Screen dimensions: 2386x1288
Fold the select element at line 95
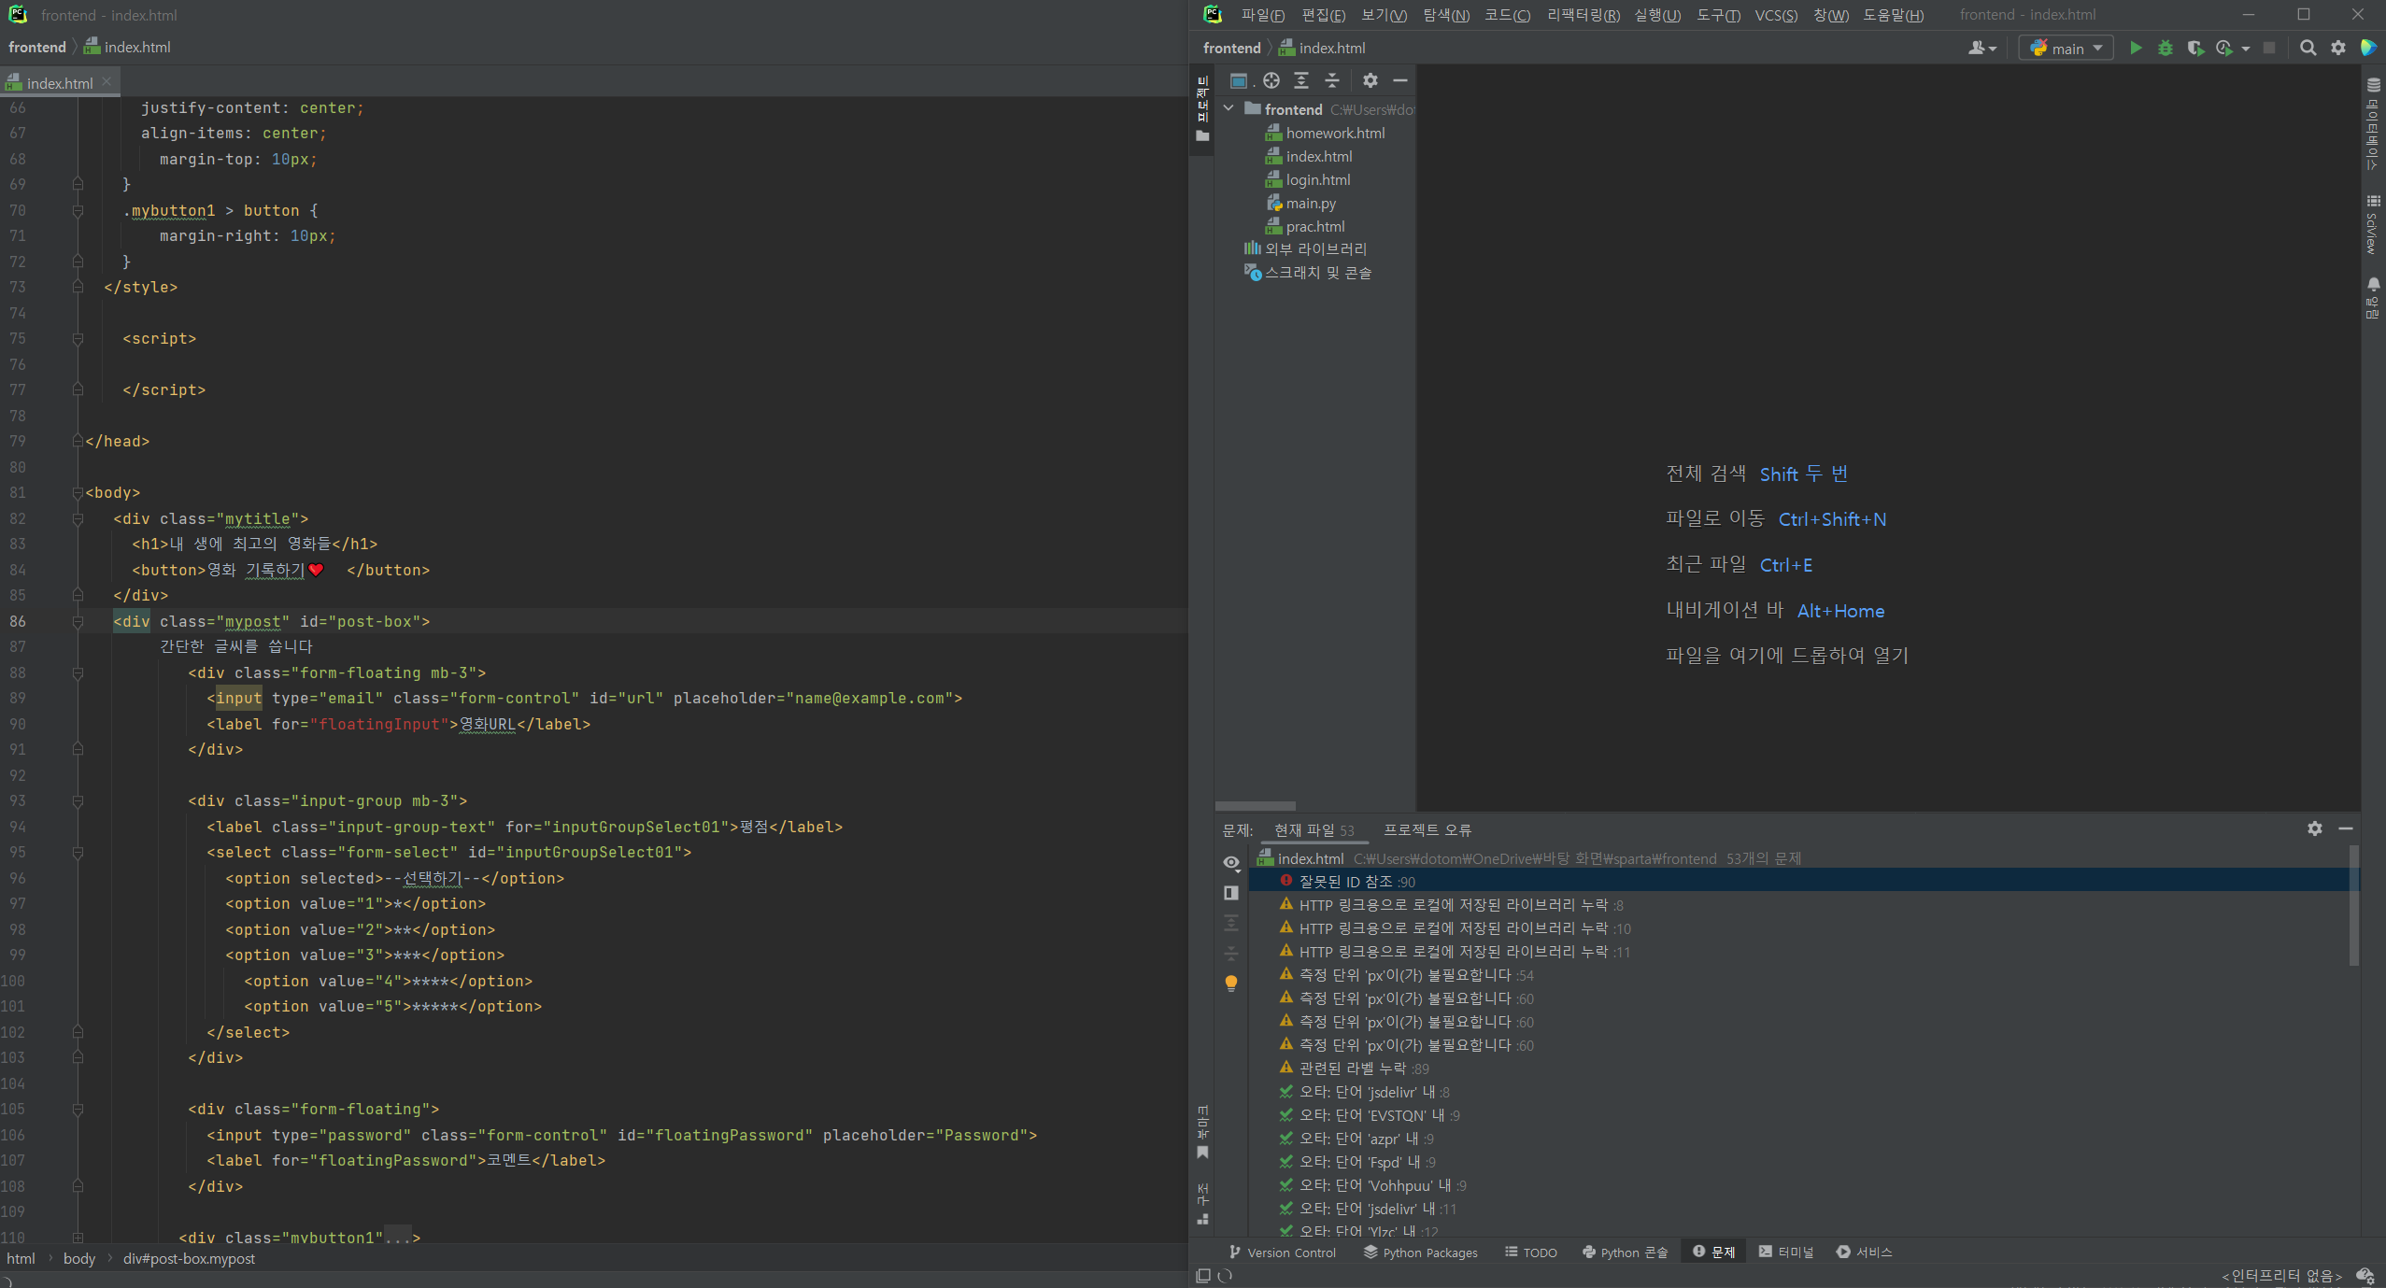pos(78,853)
